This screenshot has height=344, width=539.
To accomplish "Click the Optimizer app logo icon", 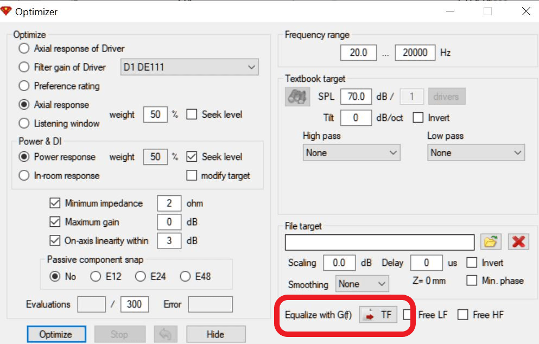I will (6, 11).
